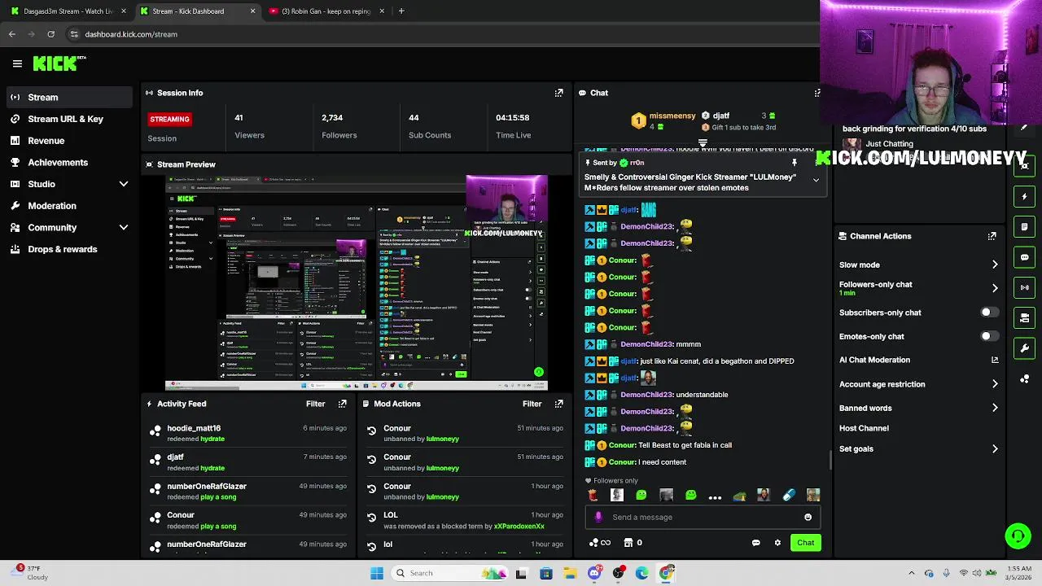Pop out the Channel Actions panel
This screenshot has height=586, width=1042.
pos(992,236)
